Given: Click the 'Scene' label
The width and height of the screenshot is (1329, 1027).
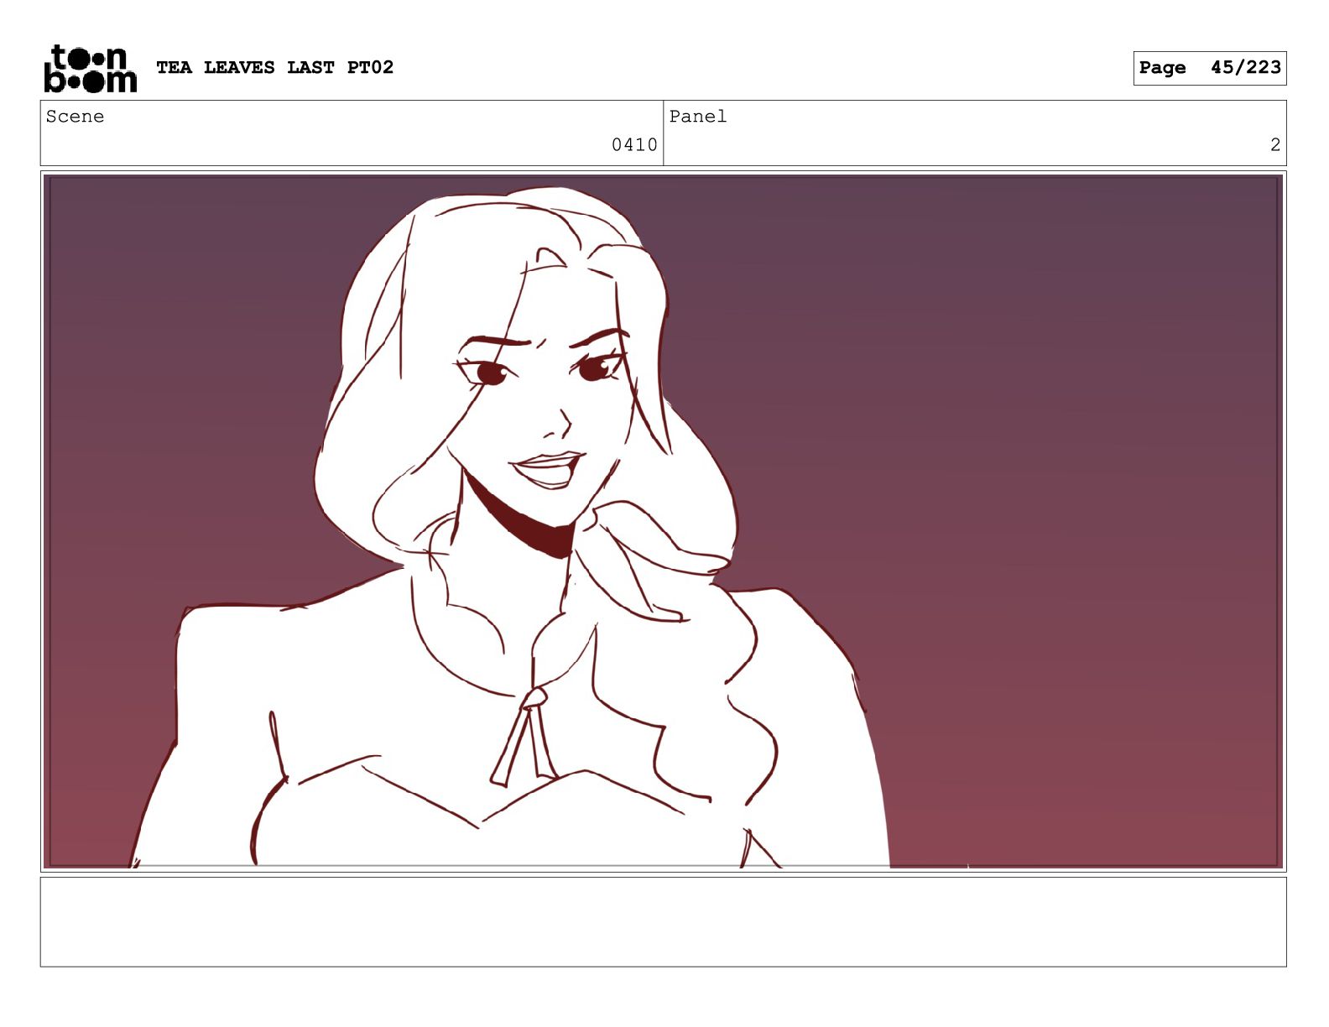Looking at the screenshot, I should [75, 117].
